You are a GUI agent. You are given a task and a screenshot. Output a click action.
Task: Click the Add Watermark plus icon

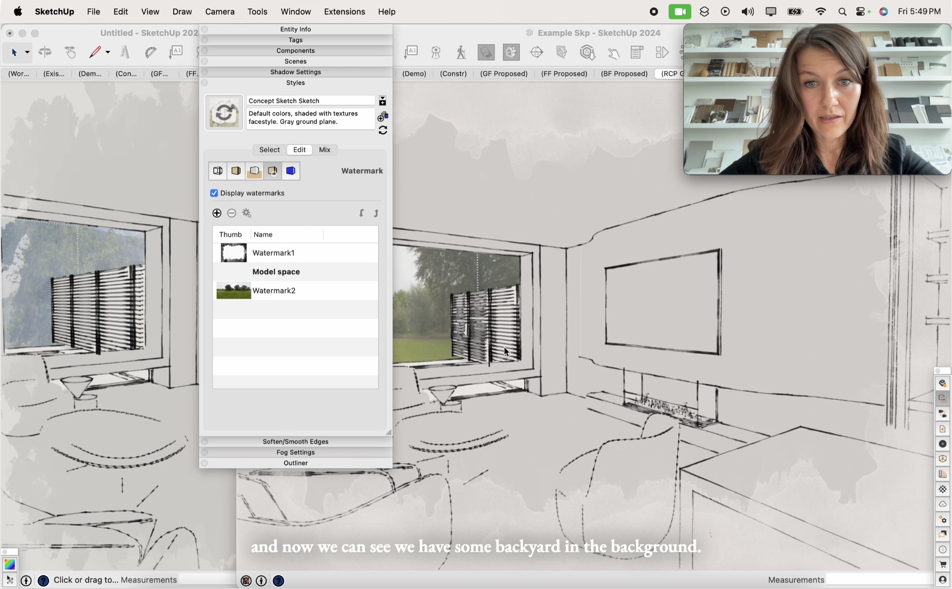click(x=216, y=213)
